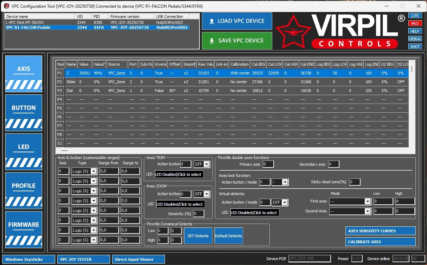Select empty axis row P4

232,99
